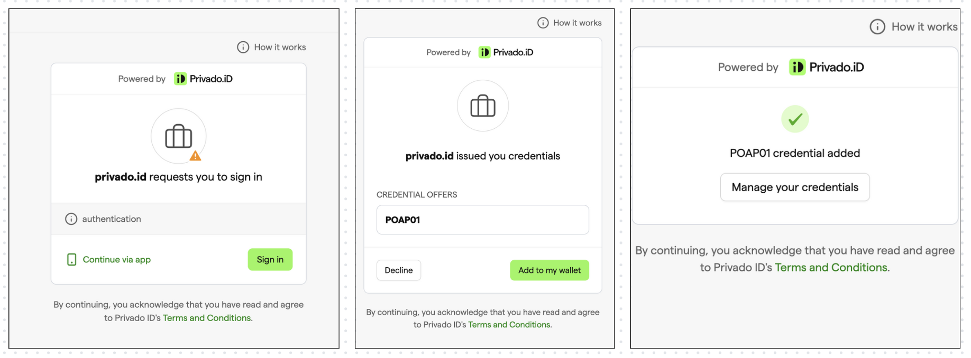Click How it works info icon in success panel
The image size is (971, 358).
[877, 26]
